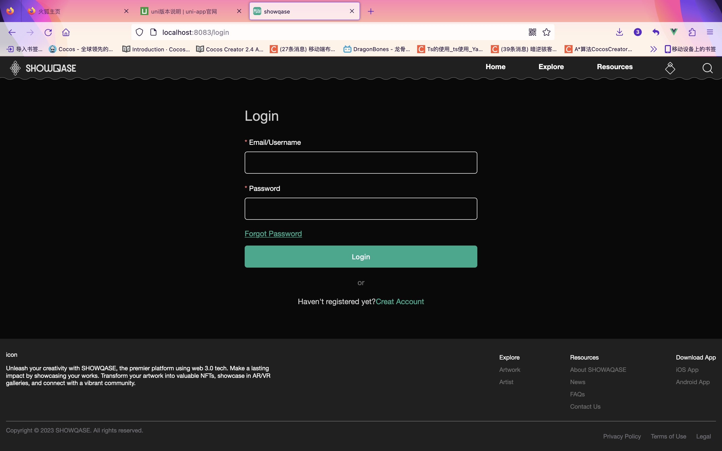Open the 移动设备上的书签 folder
Screen dimensions: 722x451
point(690,49)
